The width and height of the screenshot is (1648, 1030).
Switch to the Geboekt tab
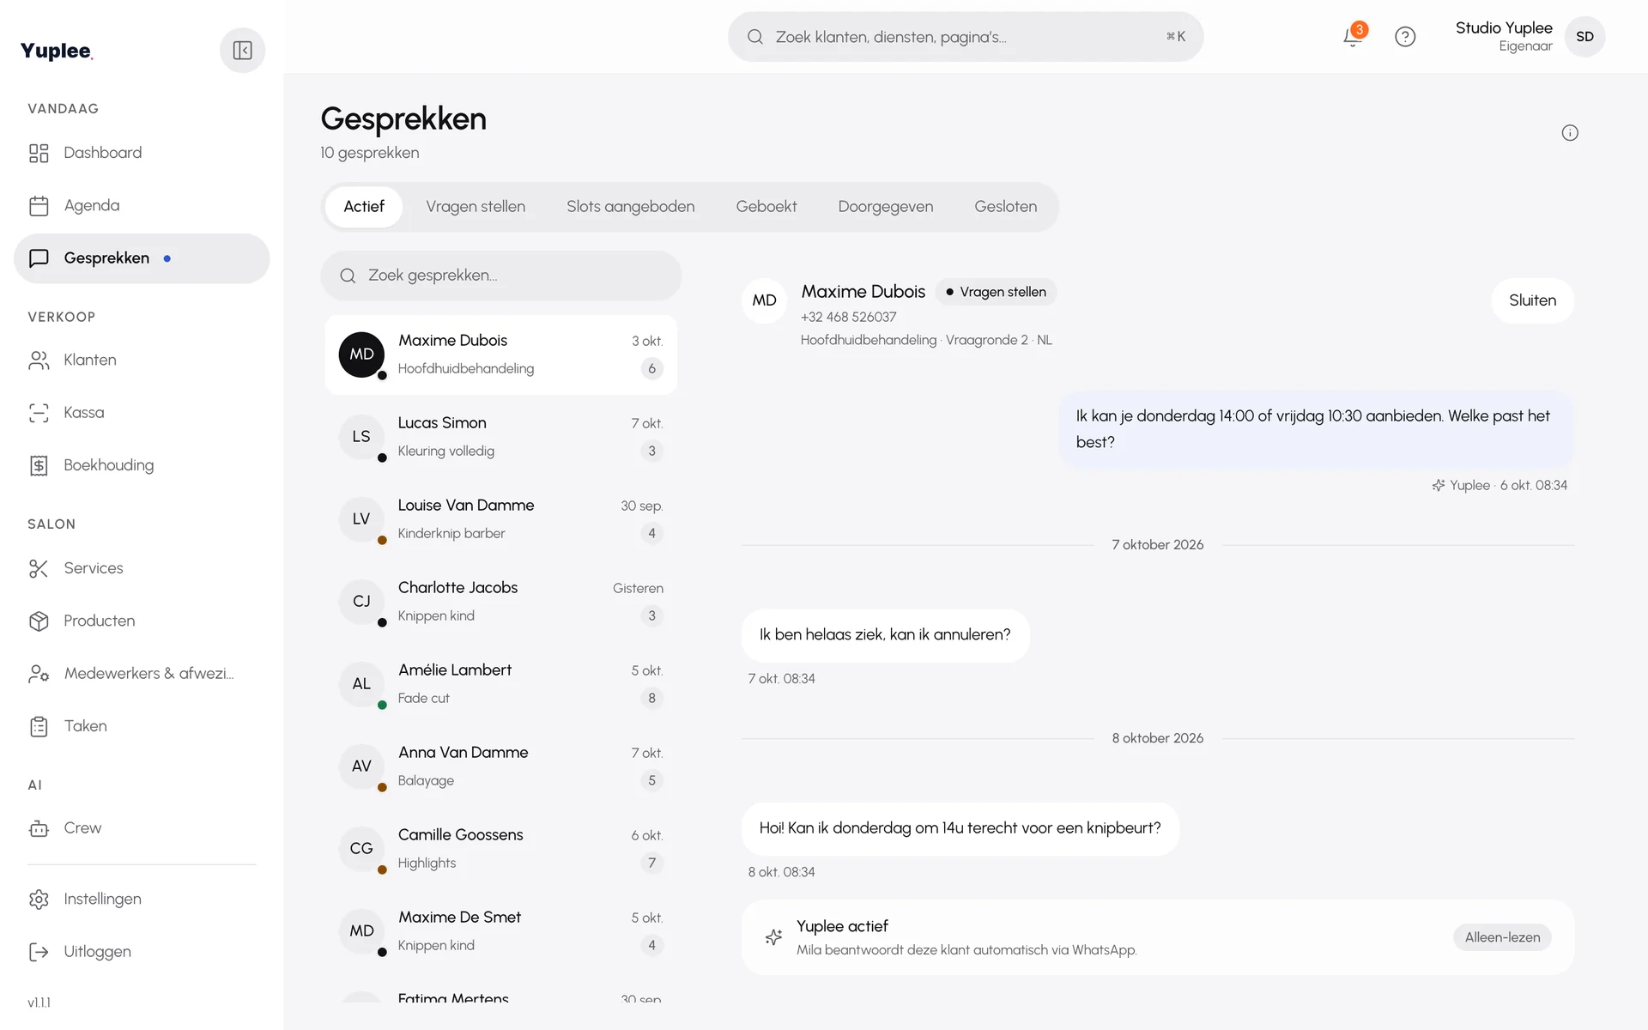pos(766,207)
